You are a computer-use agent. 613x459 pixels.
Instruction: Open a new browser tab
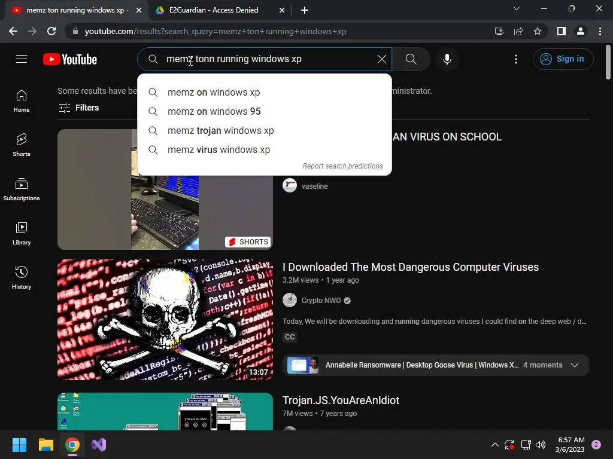pyautogui.click(x=305, y=10)
